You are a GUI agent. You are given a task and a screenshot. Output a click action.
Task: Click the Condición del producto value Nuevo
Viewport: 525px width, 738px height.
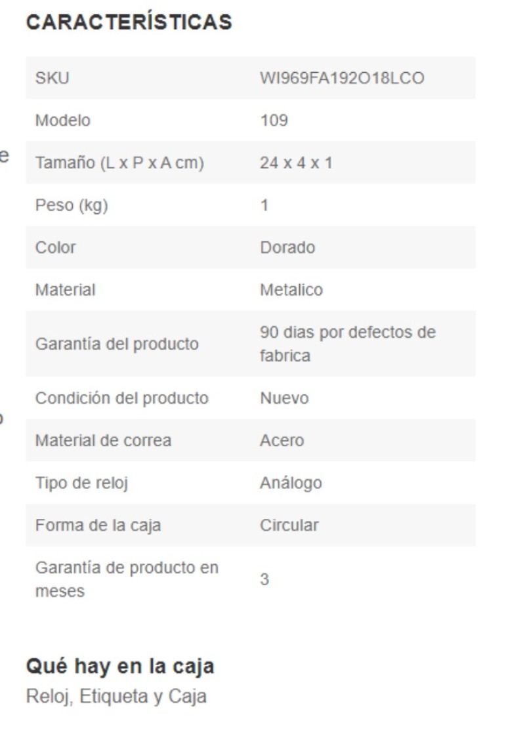(284, 398)
